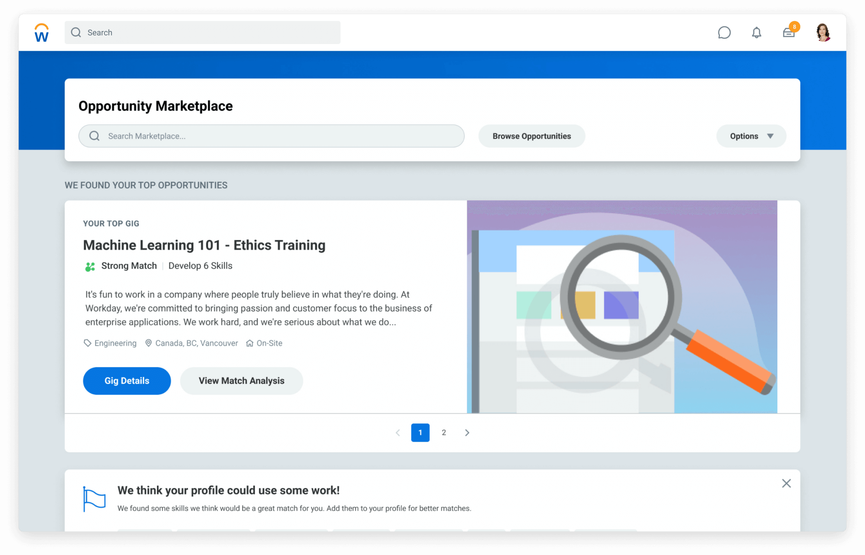Open the chat messages icon
This screenshot has width=865, height=555.
click(x=724, y=33)
